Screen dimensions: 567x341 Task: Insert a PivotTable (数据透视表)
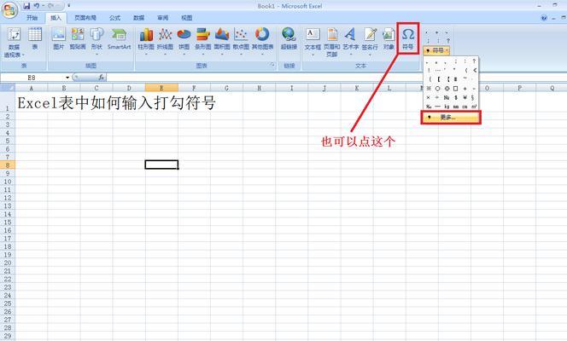pyautogui.click(x=14, y=43)
